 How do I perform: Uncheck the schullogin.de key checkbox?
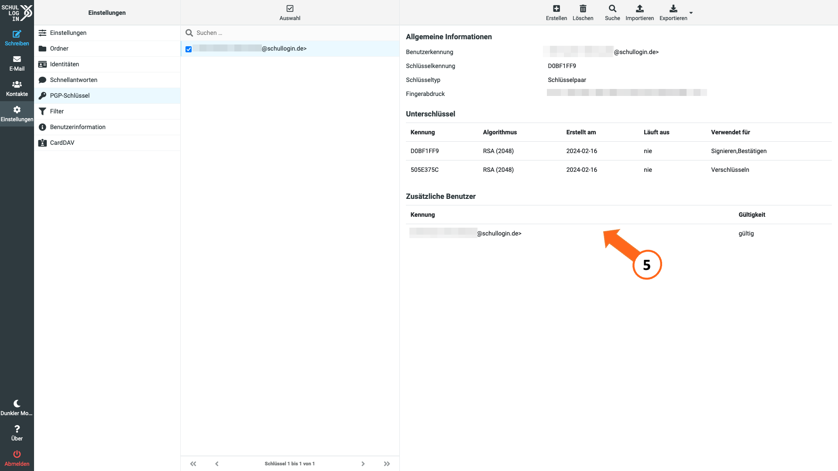(189, 49)
